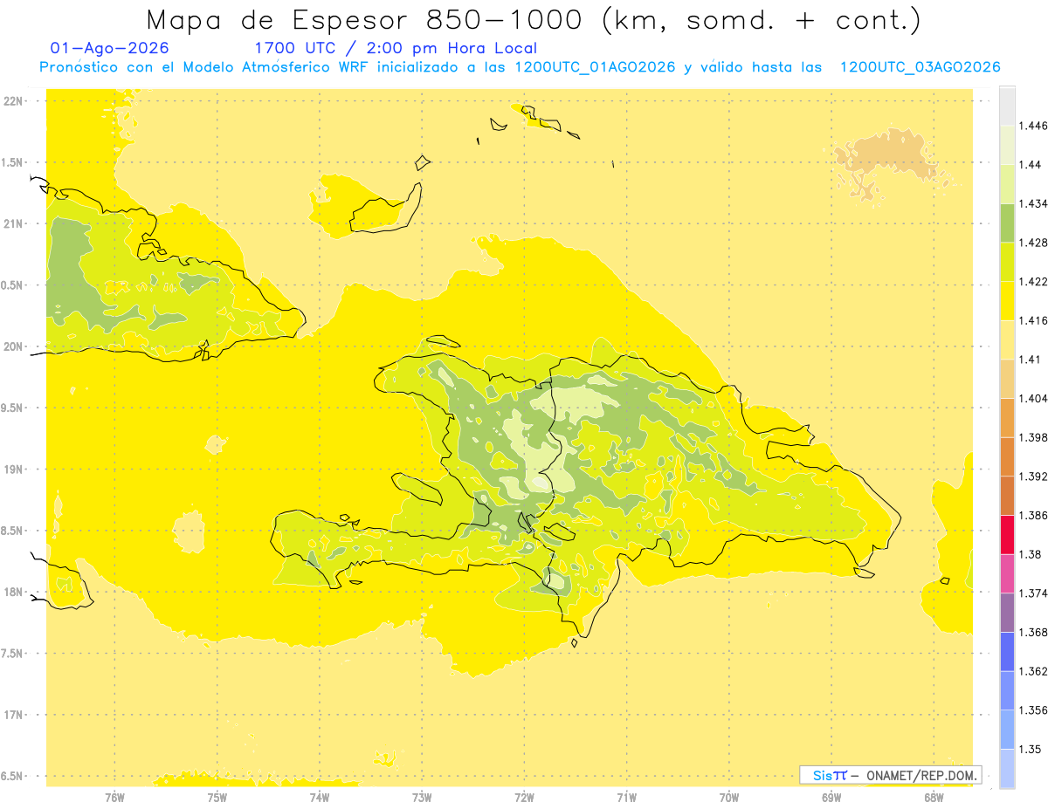
Task: Pick the red legend swatch between 1.38 and 1.386
Action: pos(1007,534)
